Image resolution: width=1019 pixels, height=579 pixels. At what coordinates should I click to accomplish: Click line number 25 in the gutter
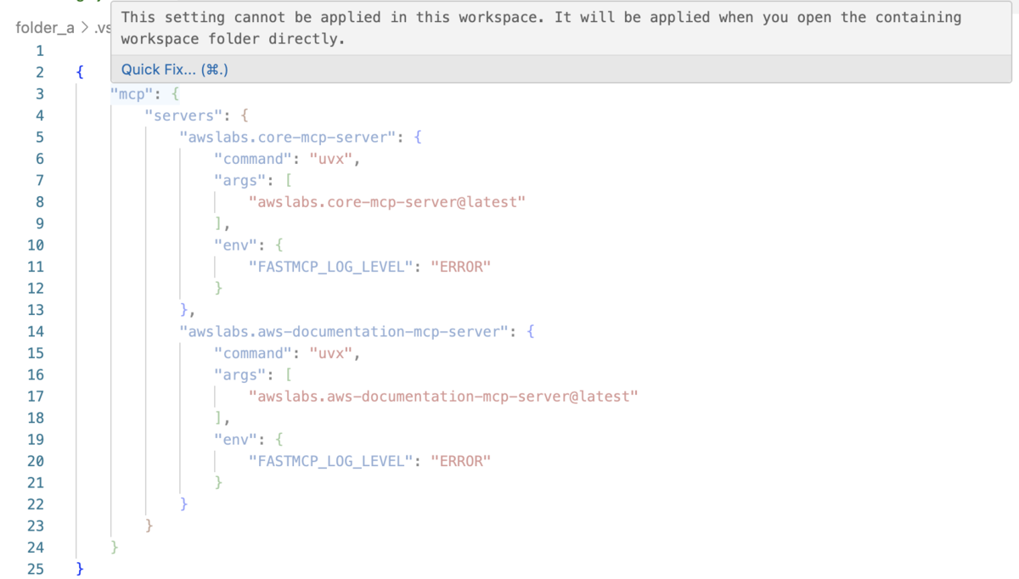pyautogui.click(x=35, y=569)
